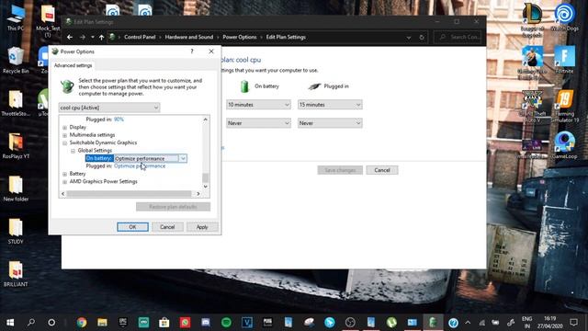Image resolution: width=588 pixels, height=331 pixels.
Task: Open the On battery Never dropdown
Action: coord(258,123)
